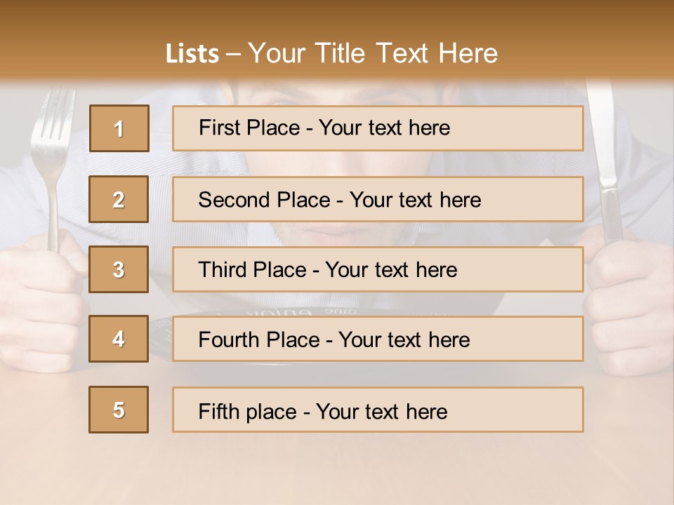
Task: Select the number 4 box
Action: coord(119,339)
